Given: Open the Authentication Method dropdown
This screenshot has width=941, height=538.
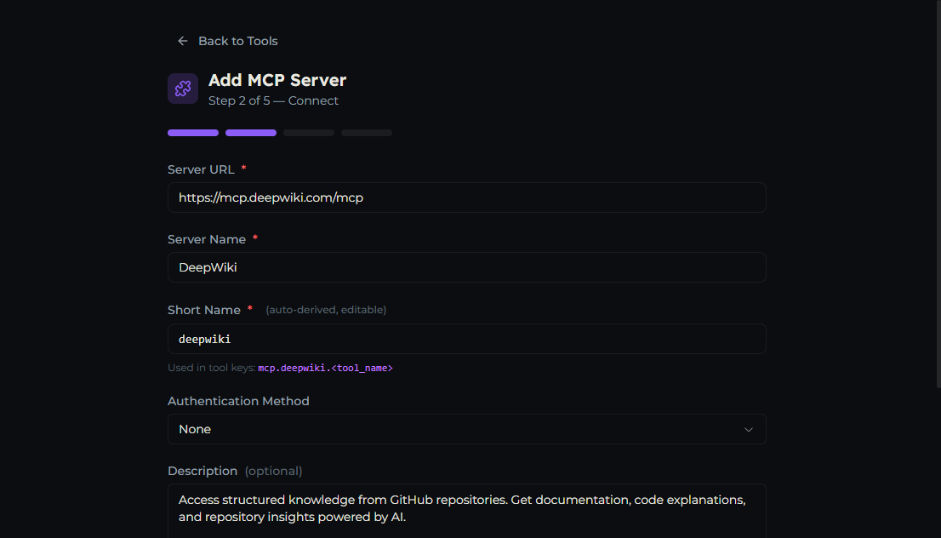Looking at the screenshot, I should click(467, 429).
